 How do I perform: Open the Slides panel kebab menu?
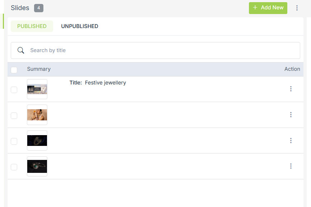pyautogui.click(x=297, y=8)
